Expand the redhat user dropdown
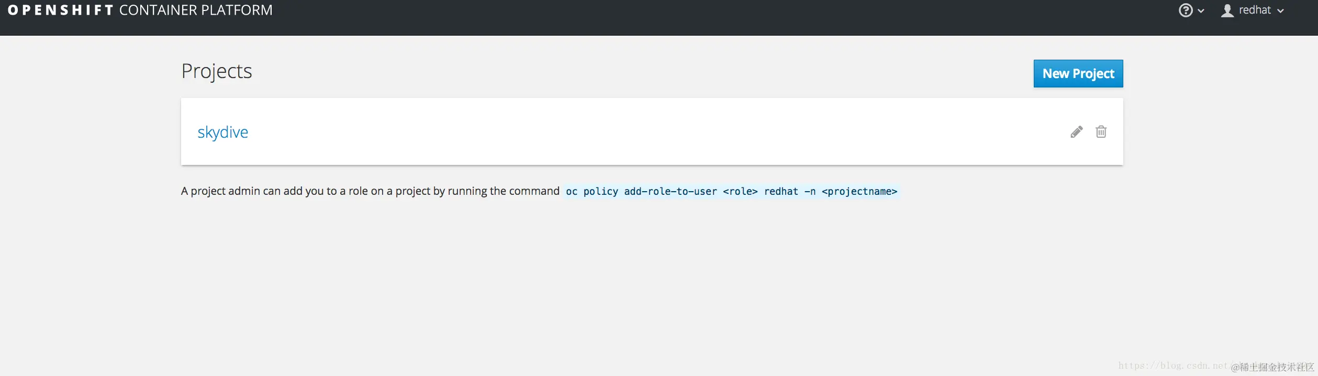1318x376 pixels. 1253,10
